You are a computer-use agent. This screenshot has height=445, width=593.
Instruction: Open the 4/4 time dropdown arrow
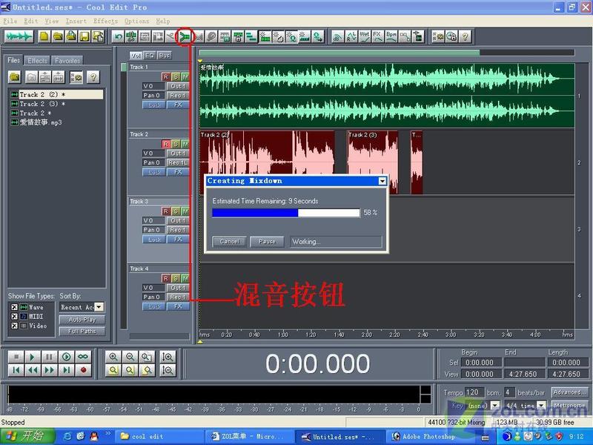542,405
